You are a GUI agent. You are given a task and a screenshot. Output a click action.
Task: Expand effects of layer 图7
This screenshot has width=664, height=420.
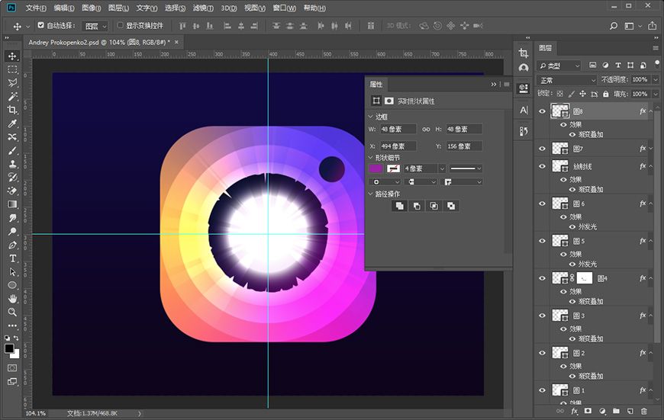651,149
